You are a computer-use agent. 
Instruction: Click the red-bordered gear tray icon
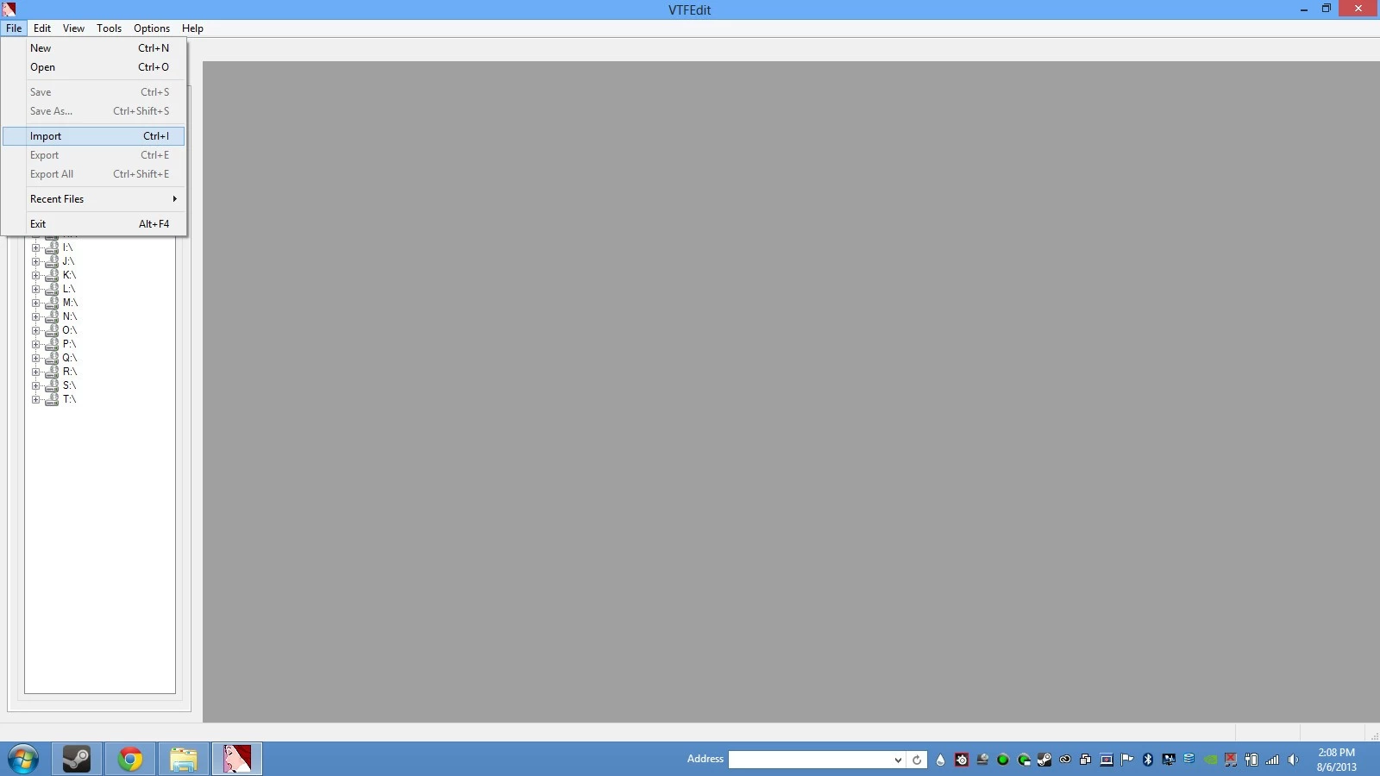[962, 760]
